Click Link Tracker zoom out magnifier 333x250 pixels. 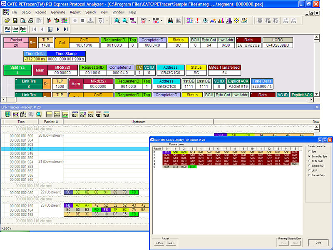[38, 114]
